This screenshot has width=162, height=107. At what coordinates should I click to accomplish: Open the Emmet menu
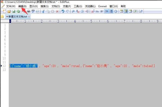point(103,6)
